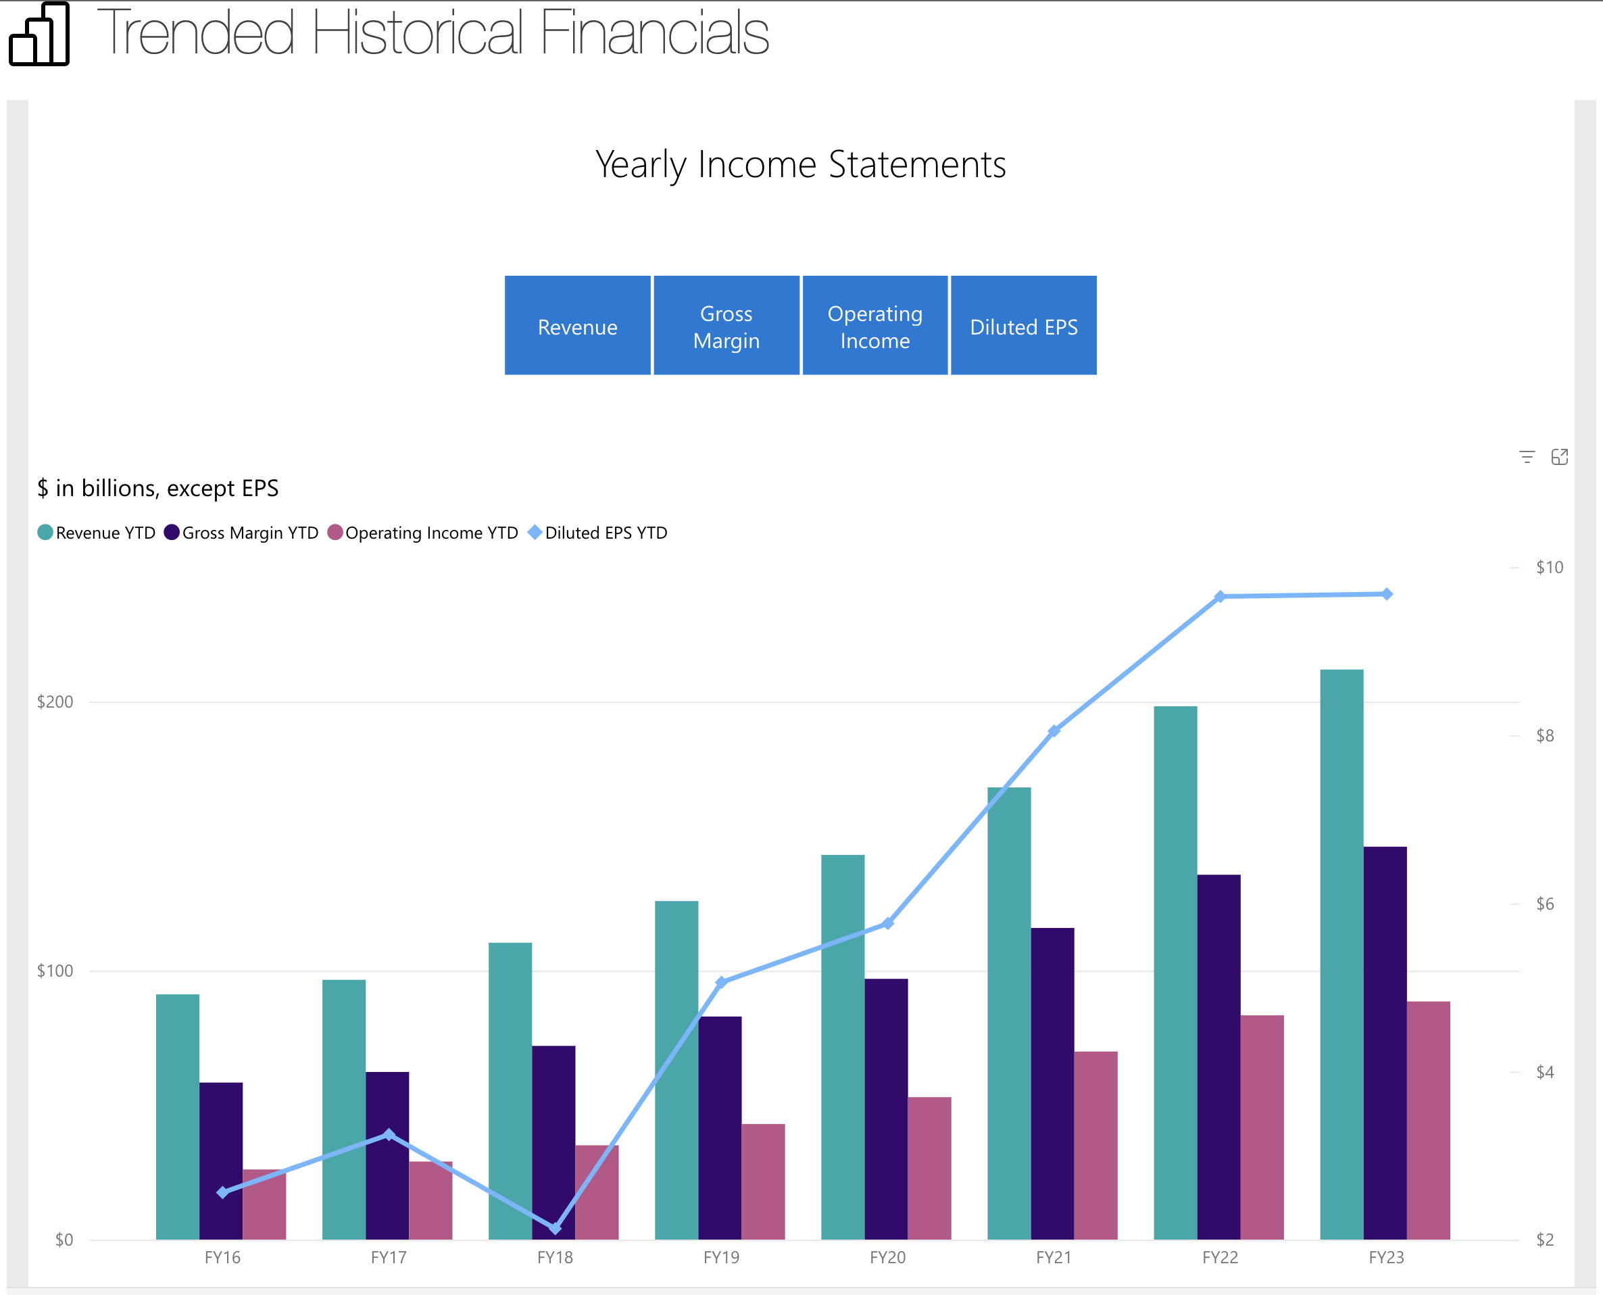Click the FY17 Diluted EPS marker
The width and height of the screenshot is (1603, 1295).
(389, 1135)
